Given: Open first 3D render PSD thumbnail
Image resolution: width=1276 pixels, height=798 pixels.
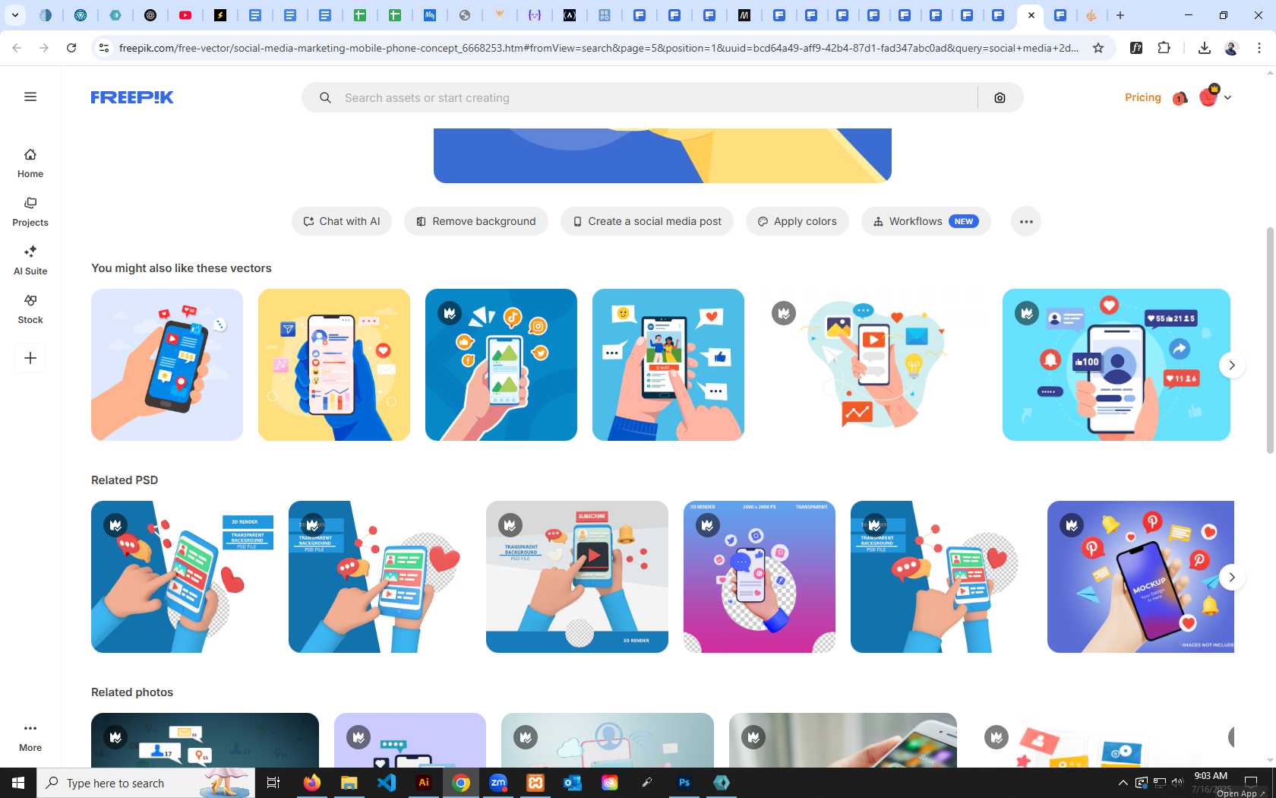Looking at the screenshot, I should (x=182, y=577).
